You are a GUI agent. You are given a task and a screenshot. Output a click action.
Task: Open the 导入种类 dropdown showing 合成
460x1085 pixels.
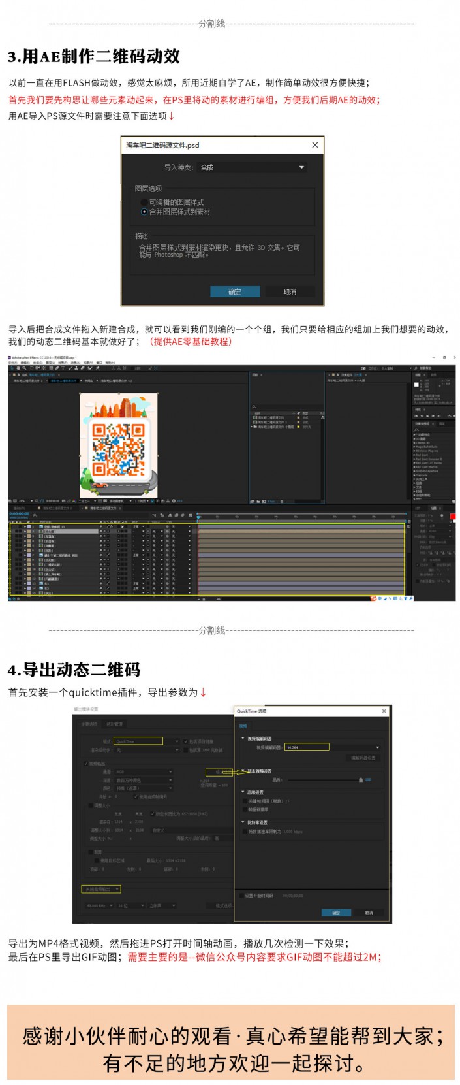[x=253, y=167]
